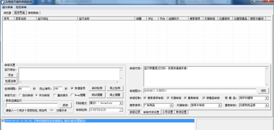Uncheck the 天猫举报 control checkbox
Image resolution: width=274 pixels, height=130 pixels.
click(168, 98)
